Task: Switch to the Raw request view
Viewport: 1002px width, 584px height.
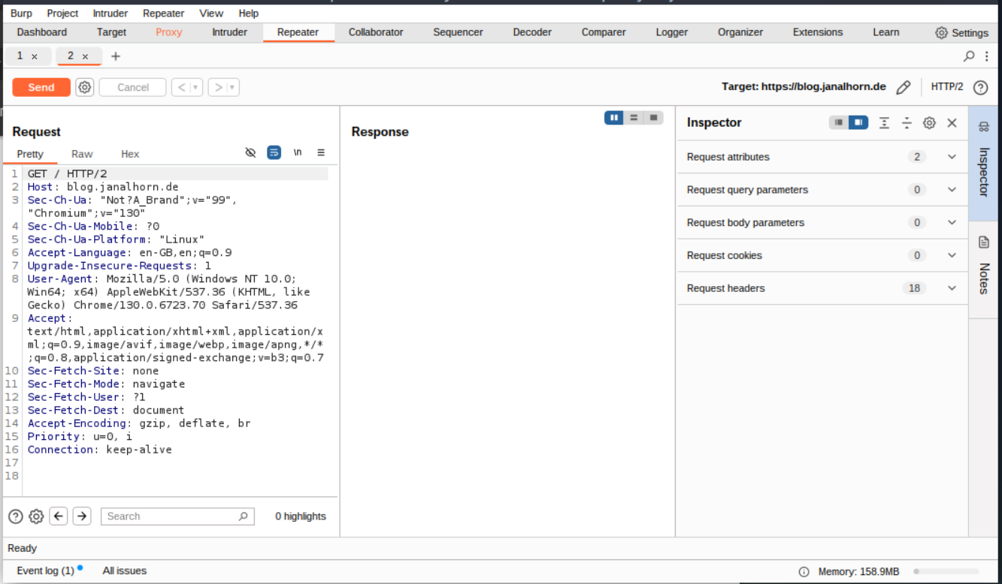Action: 82,154
